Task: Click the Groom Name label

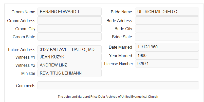Action: pyautogui.click(x=23, y=12)
